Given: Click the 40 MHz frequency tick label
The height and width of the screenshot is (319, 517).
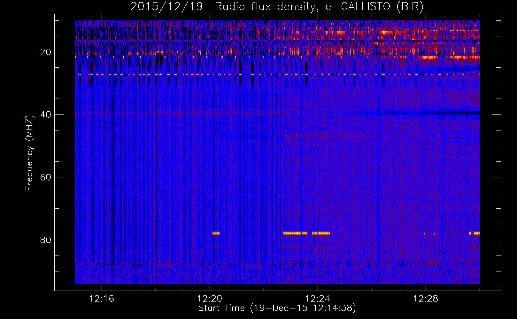Looking at the screenshot, I should (x=46, y=115).
